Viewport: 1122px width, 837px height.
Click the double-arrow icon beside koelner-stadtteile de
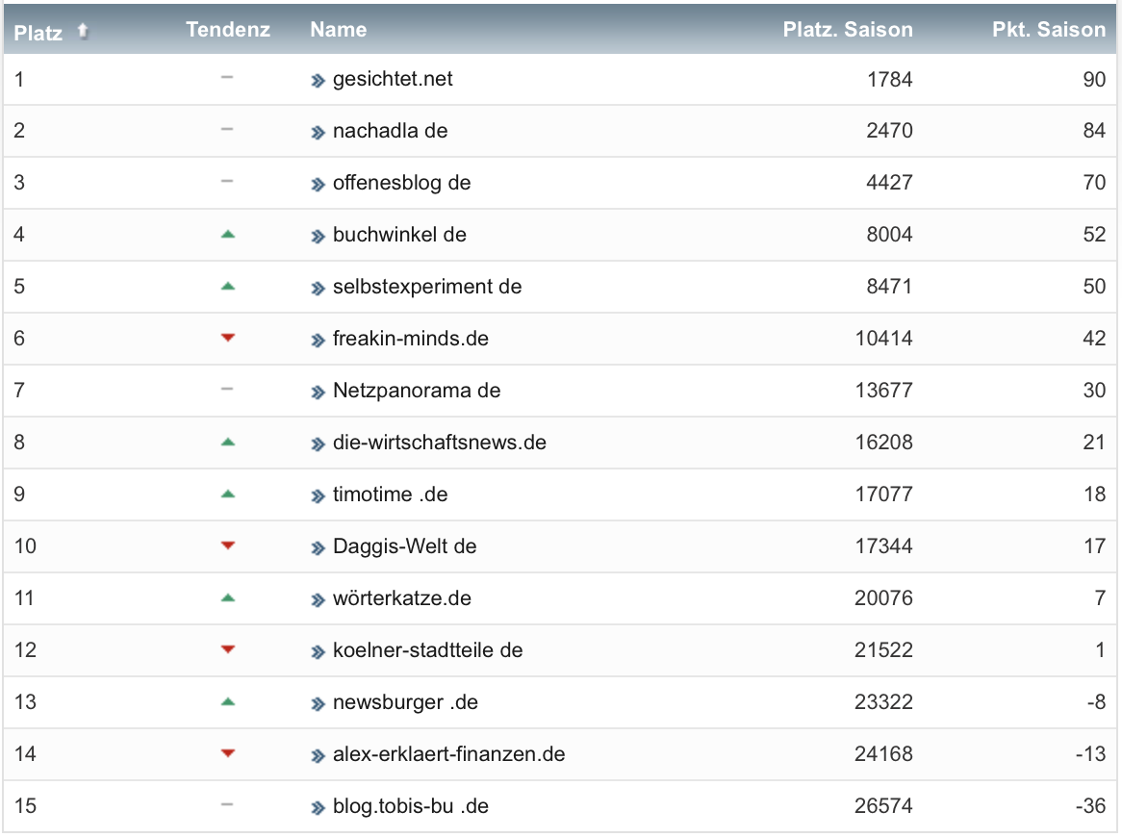(x=318, y=651)
